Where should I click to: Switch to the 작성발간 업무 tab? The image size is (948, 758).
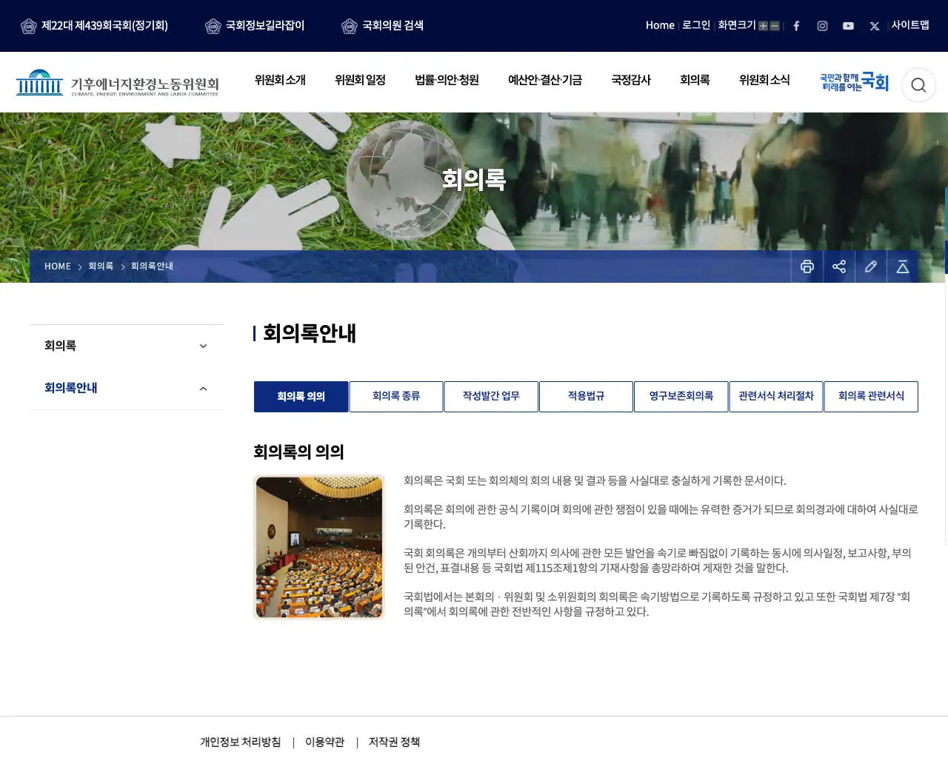point(491,397)
